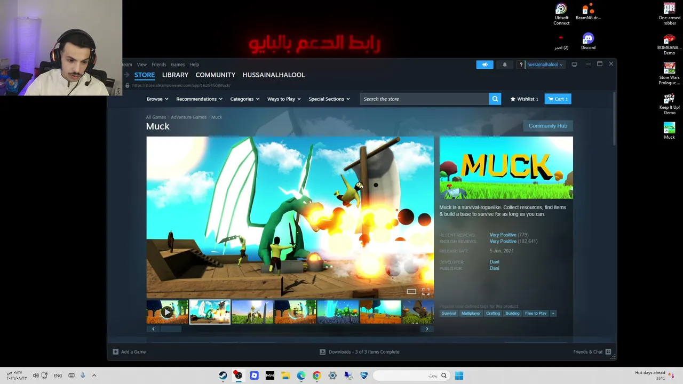Image resolution: width=683 pixels, height=384 pixels.
Task: Select the Multiplayer tag
Action: click(471, 314)
